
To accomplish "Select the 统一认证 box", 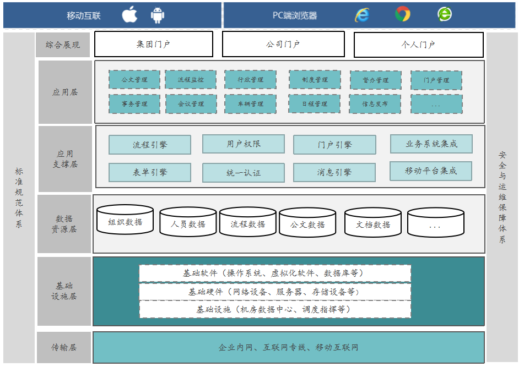I will pyautogui.click(x=244, y=173).
